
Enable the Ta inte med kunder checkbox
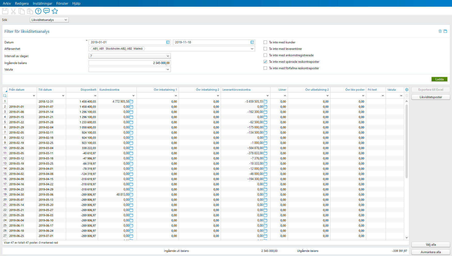pyautogui.click(x=265, y=42)
